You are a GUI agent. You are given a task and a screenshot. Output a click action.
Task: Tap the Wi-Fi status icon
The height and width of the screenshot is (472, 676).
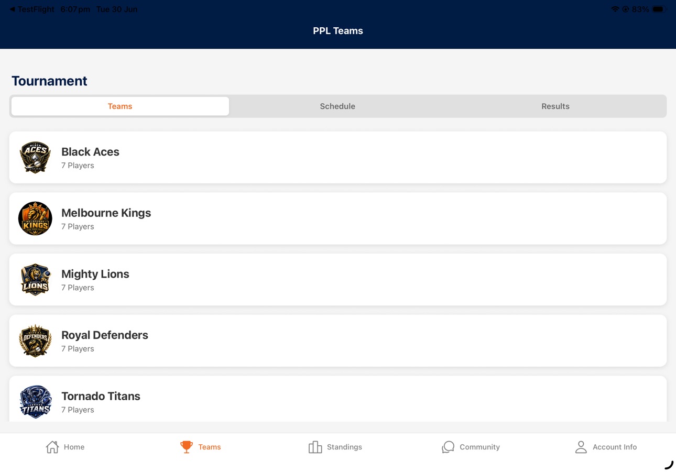point(615,9)
